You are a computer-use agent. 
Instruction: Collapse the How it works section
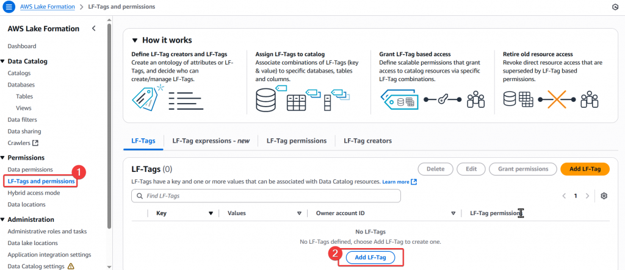click(135, 40)
